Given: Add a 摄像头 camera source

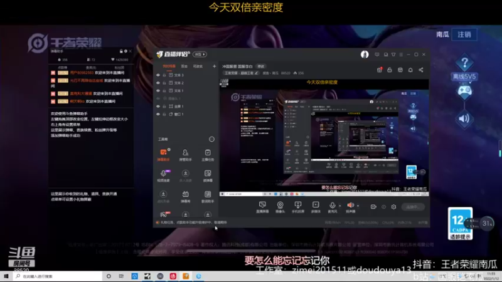Looking at the screenshot, I should [x=280, y=207].
